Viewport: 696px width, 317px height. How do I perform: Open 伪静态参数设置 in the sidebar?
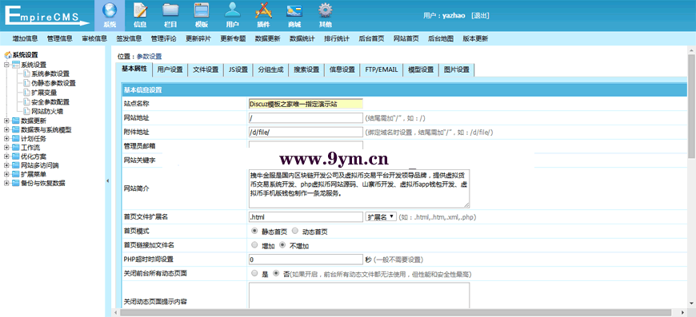54,83
